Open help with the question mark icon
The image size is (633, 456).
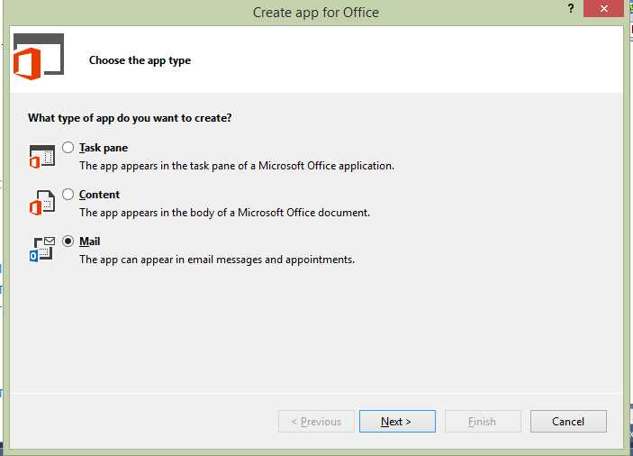pos(571,8)
